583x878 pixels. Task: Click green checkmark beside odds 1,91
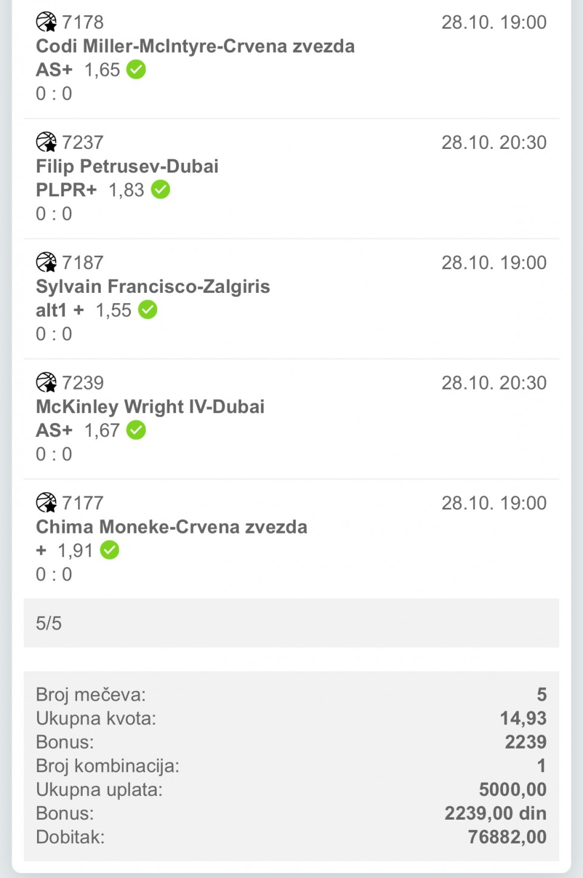109,550
